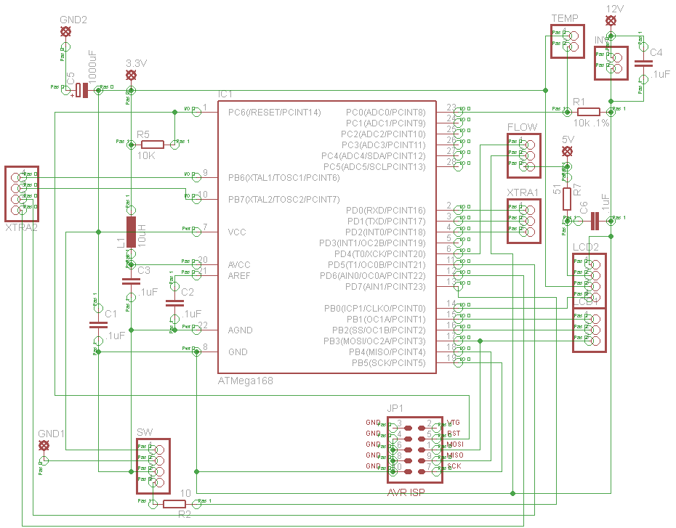676x528 pixels.
Task: Select pin label "PB3(MOSI/OC2A/PCINT3)"
Action: [374, 341]
